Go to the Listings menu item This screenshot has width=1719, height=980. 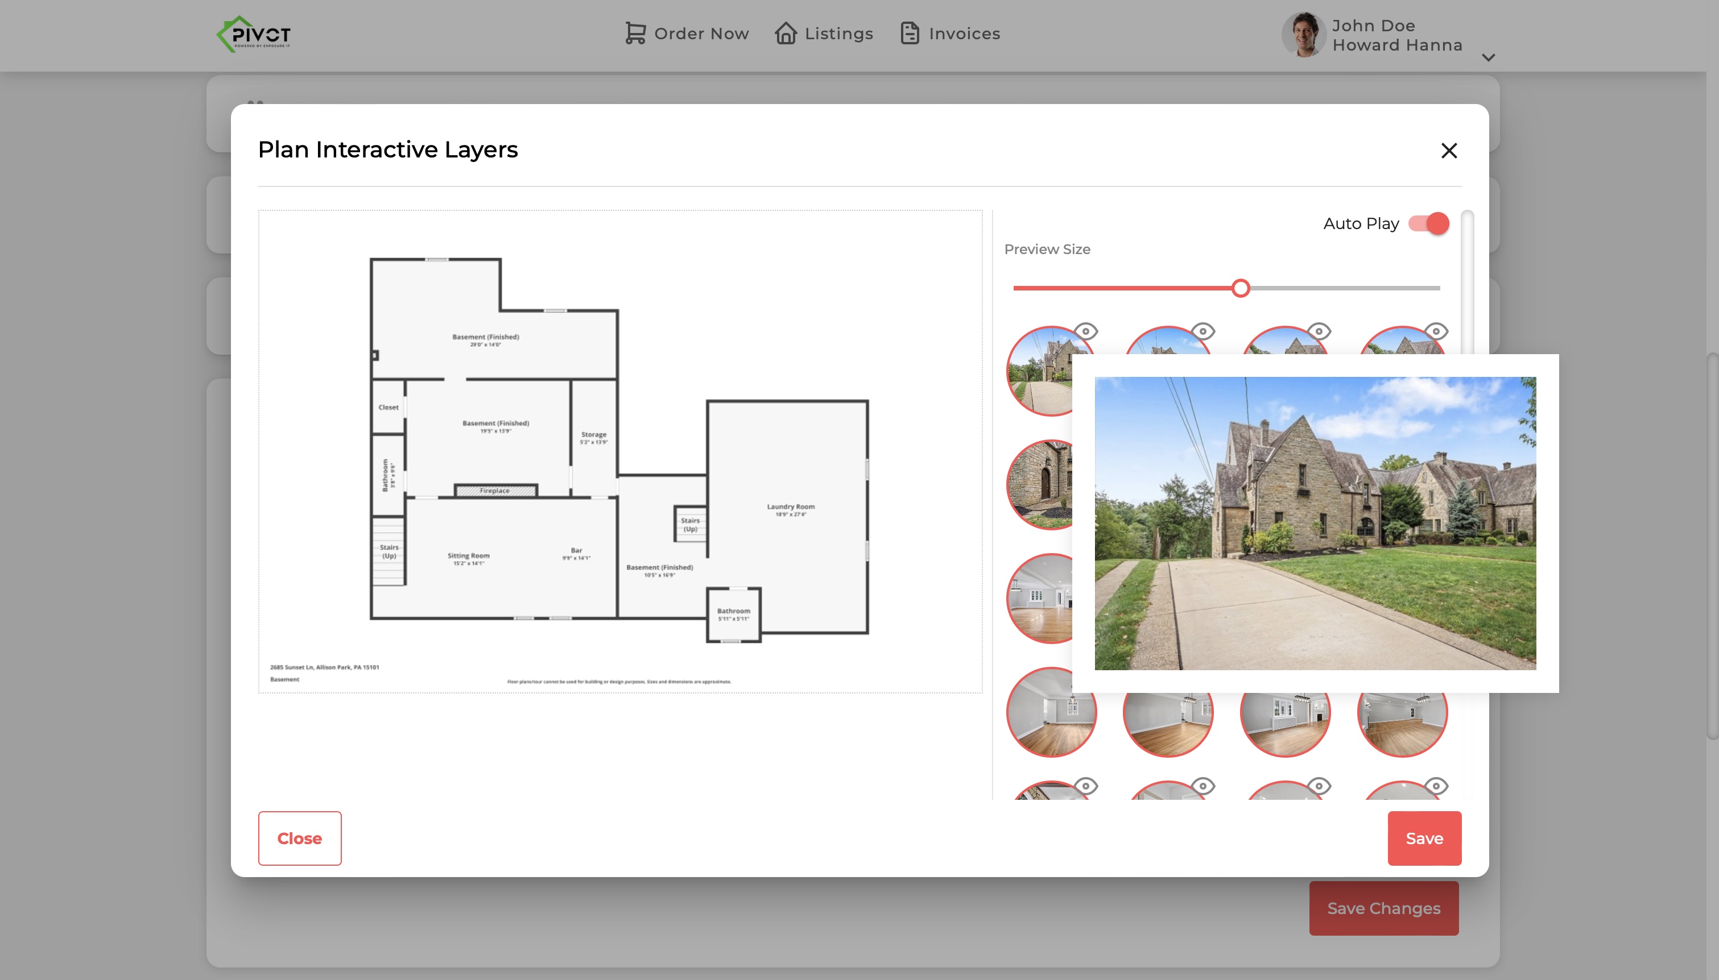point(838,34)
